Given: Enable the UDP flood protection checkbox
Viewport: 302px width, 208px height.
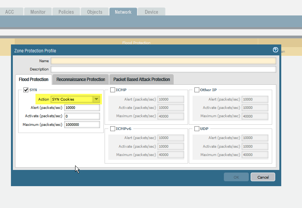Looking at the screenshot, I should 197,129.
